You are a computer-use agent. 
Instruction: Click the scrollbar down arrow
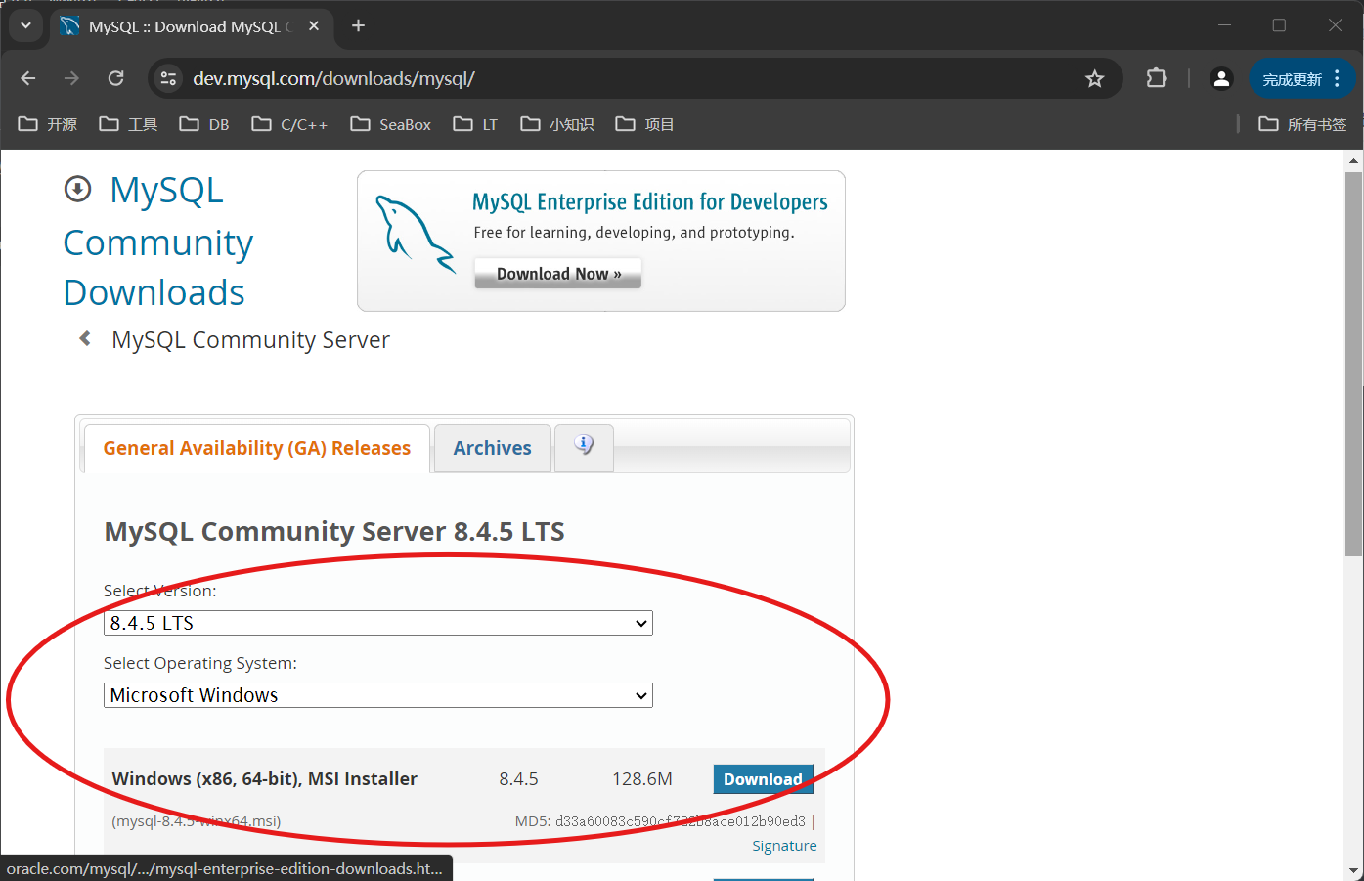click(x=1354, y=870)
